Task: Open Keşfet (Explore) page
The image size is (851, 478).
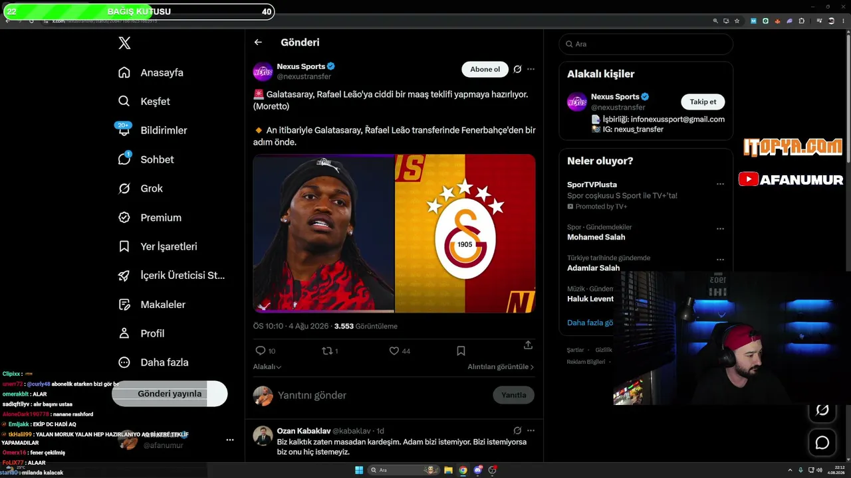Action: click(144, 102)
